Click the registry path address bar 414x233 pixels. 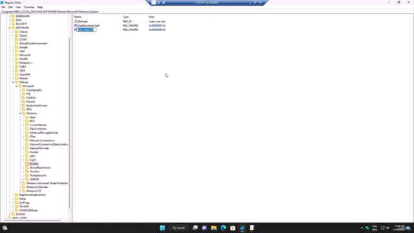(x=207, y=12)
